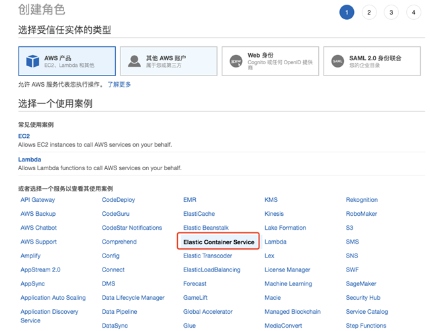Screen dimensions: 430x331
Task: Choose AppSync service
Action: click(32, 284)
